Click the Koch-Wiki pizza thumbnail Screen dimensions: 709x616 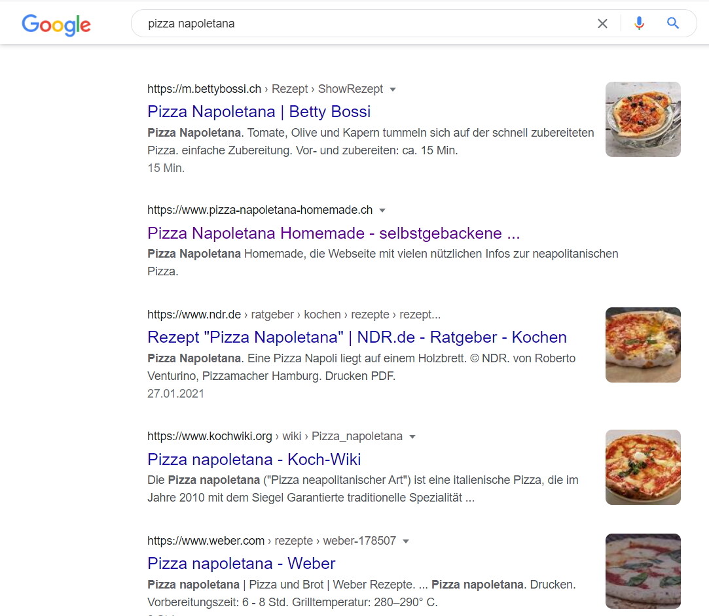pos(643,467)
